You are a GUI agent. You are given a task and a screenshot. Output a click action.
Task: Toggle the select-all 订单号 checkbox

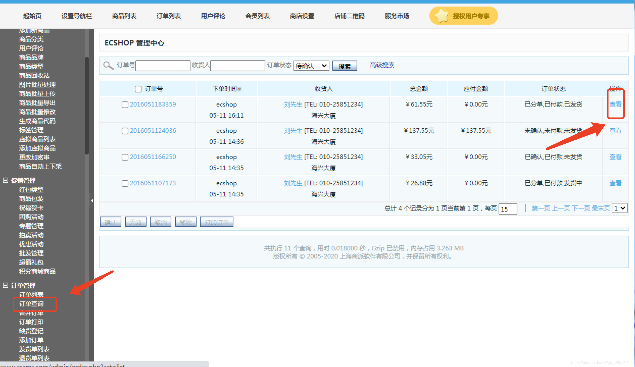point(138,89)
